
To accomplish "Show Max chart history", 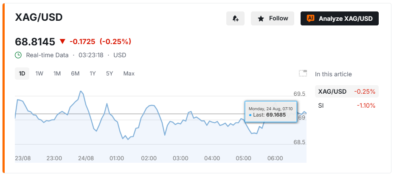I will click(129, 73).
